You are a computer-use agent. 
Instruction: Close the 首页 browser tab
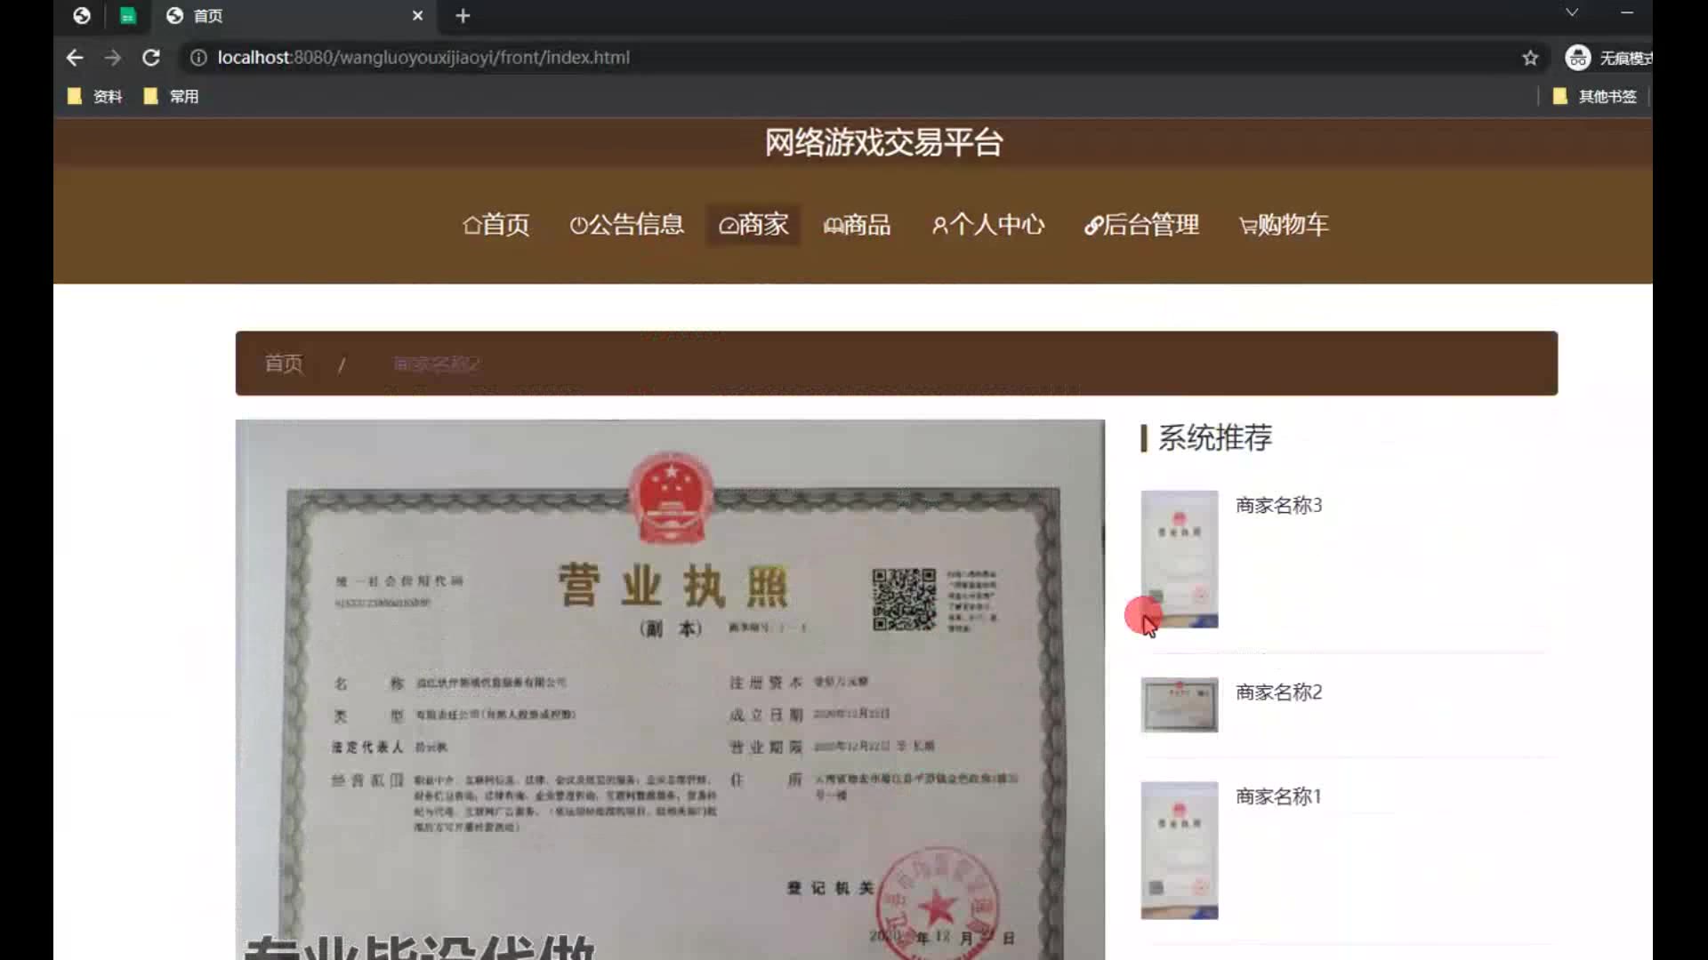click(x=417, y=16)
